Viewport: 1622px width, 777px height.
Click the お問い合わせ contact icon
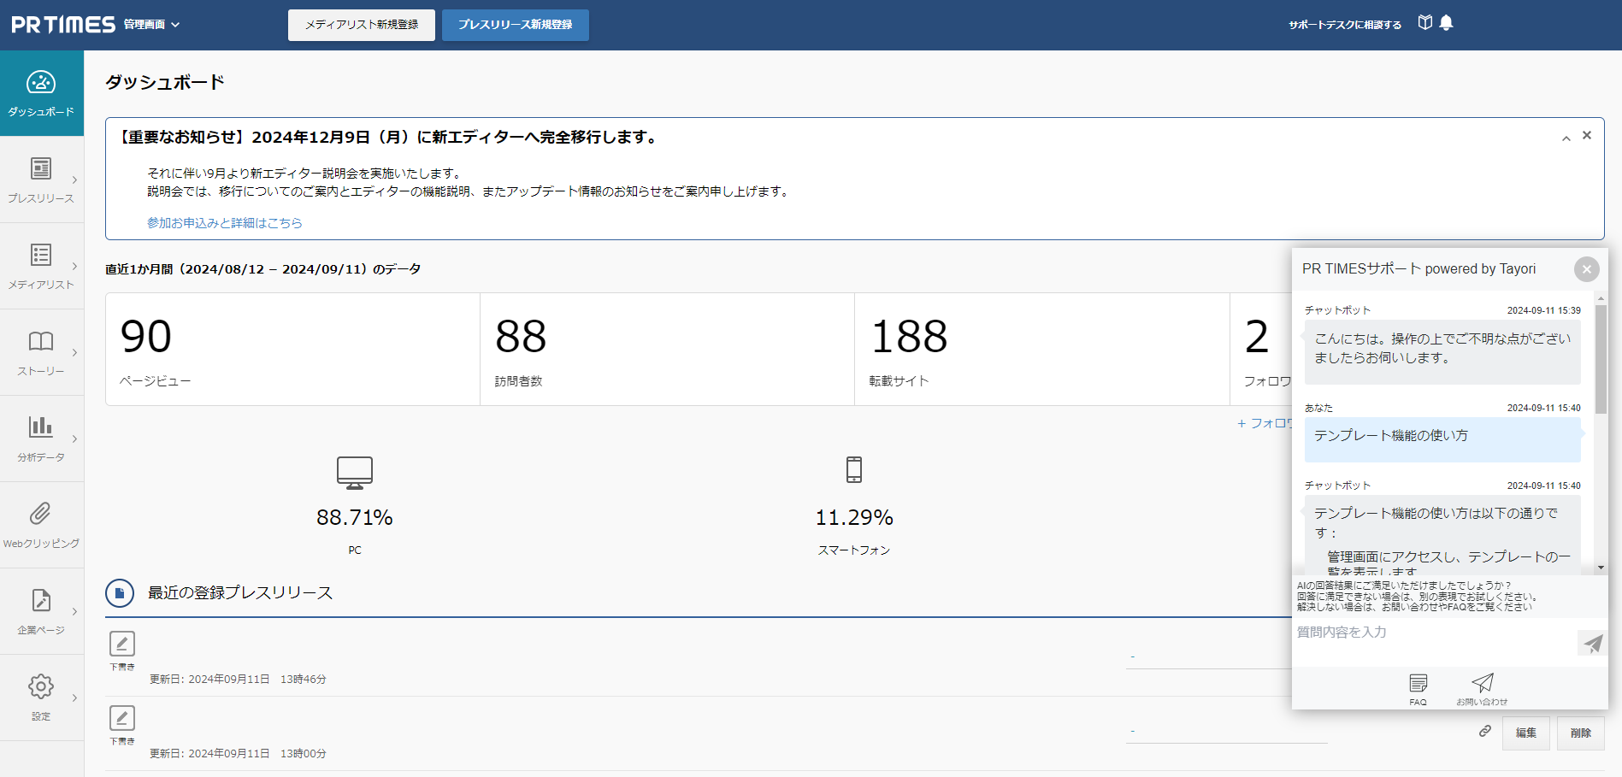pos(1482,688)
